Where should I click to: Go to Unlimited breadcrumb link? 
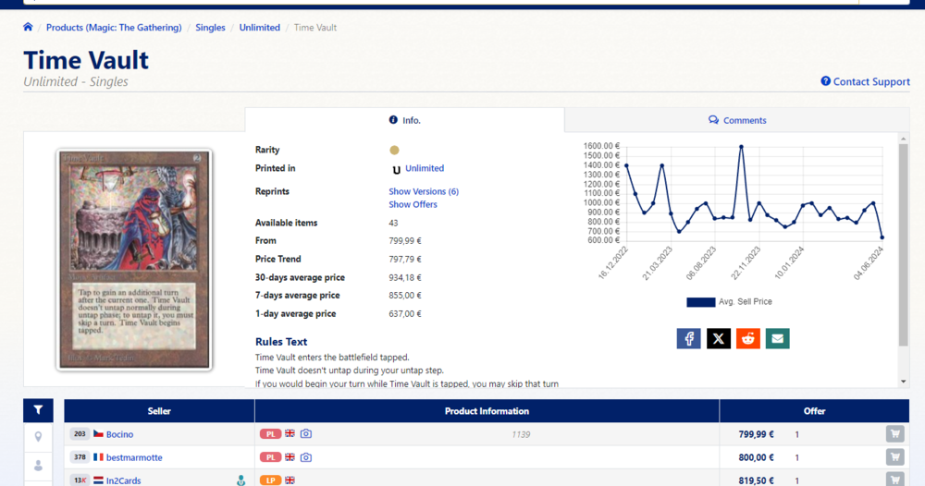click(x=259, y=28)
